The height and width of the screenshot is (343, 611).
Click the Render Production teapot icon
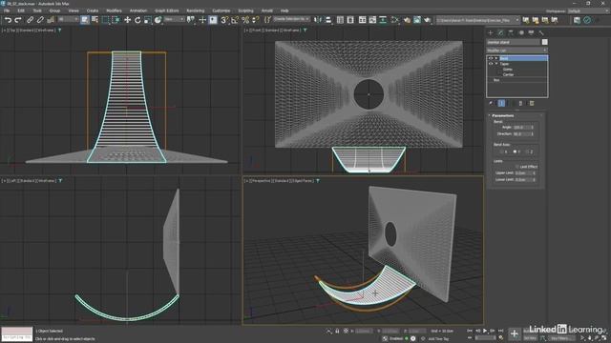click(428, 20)
